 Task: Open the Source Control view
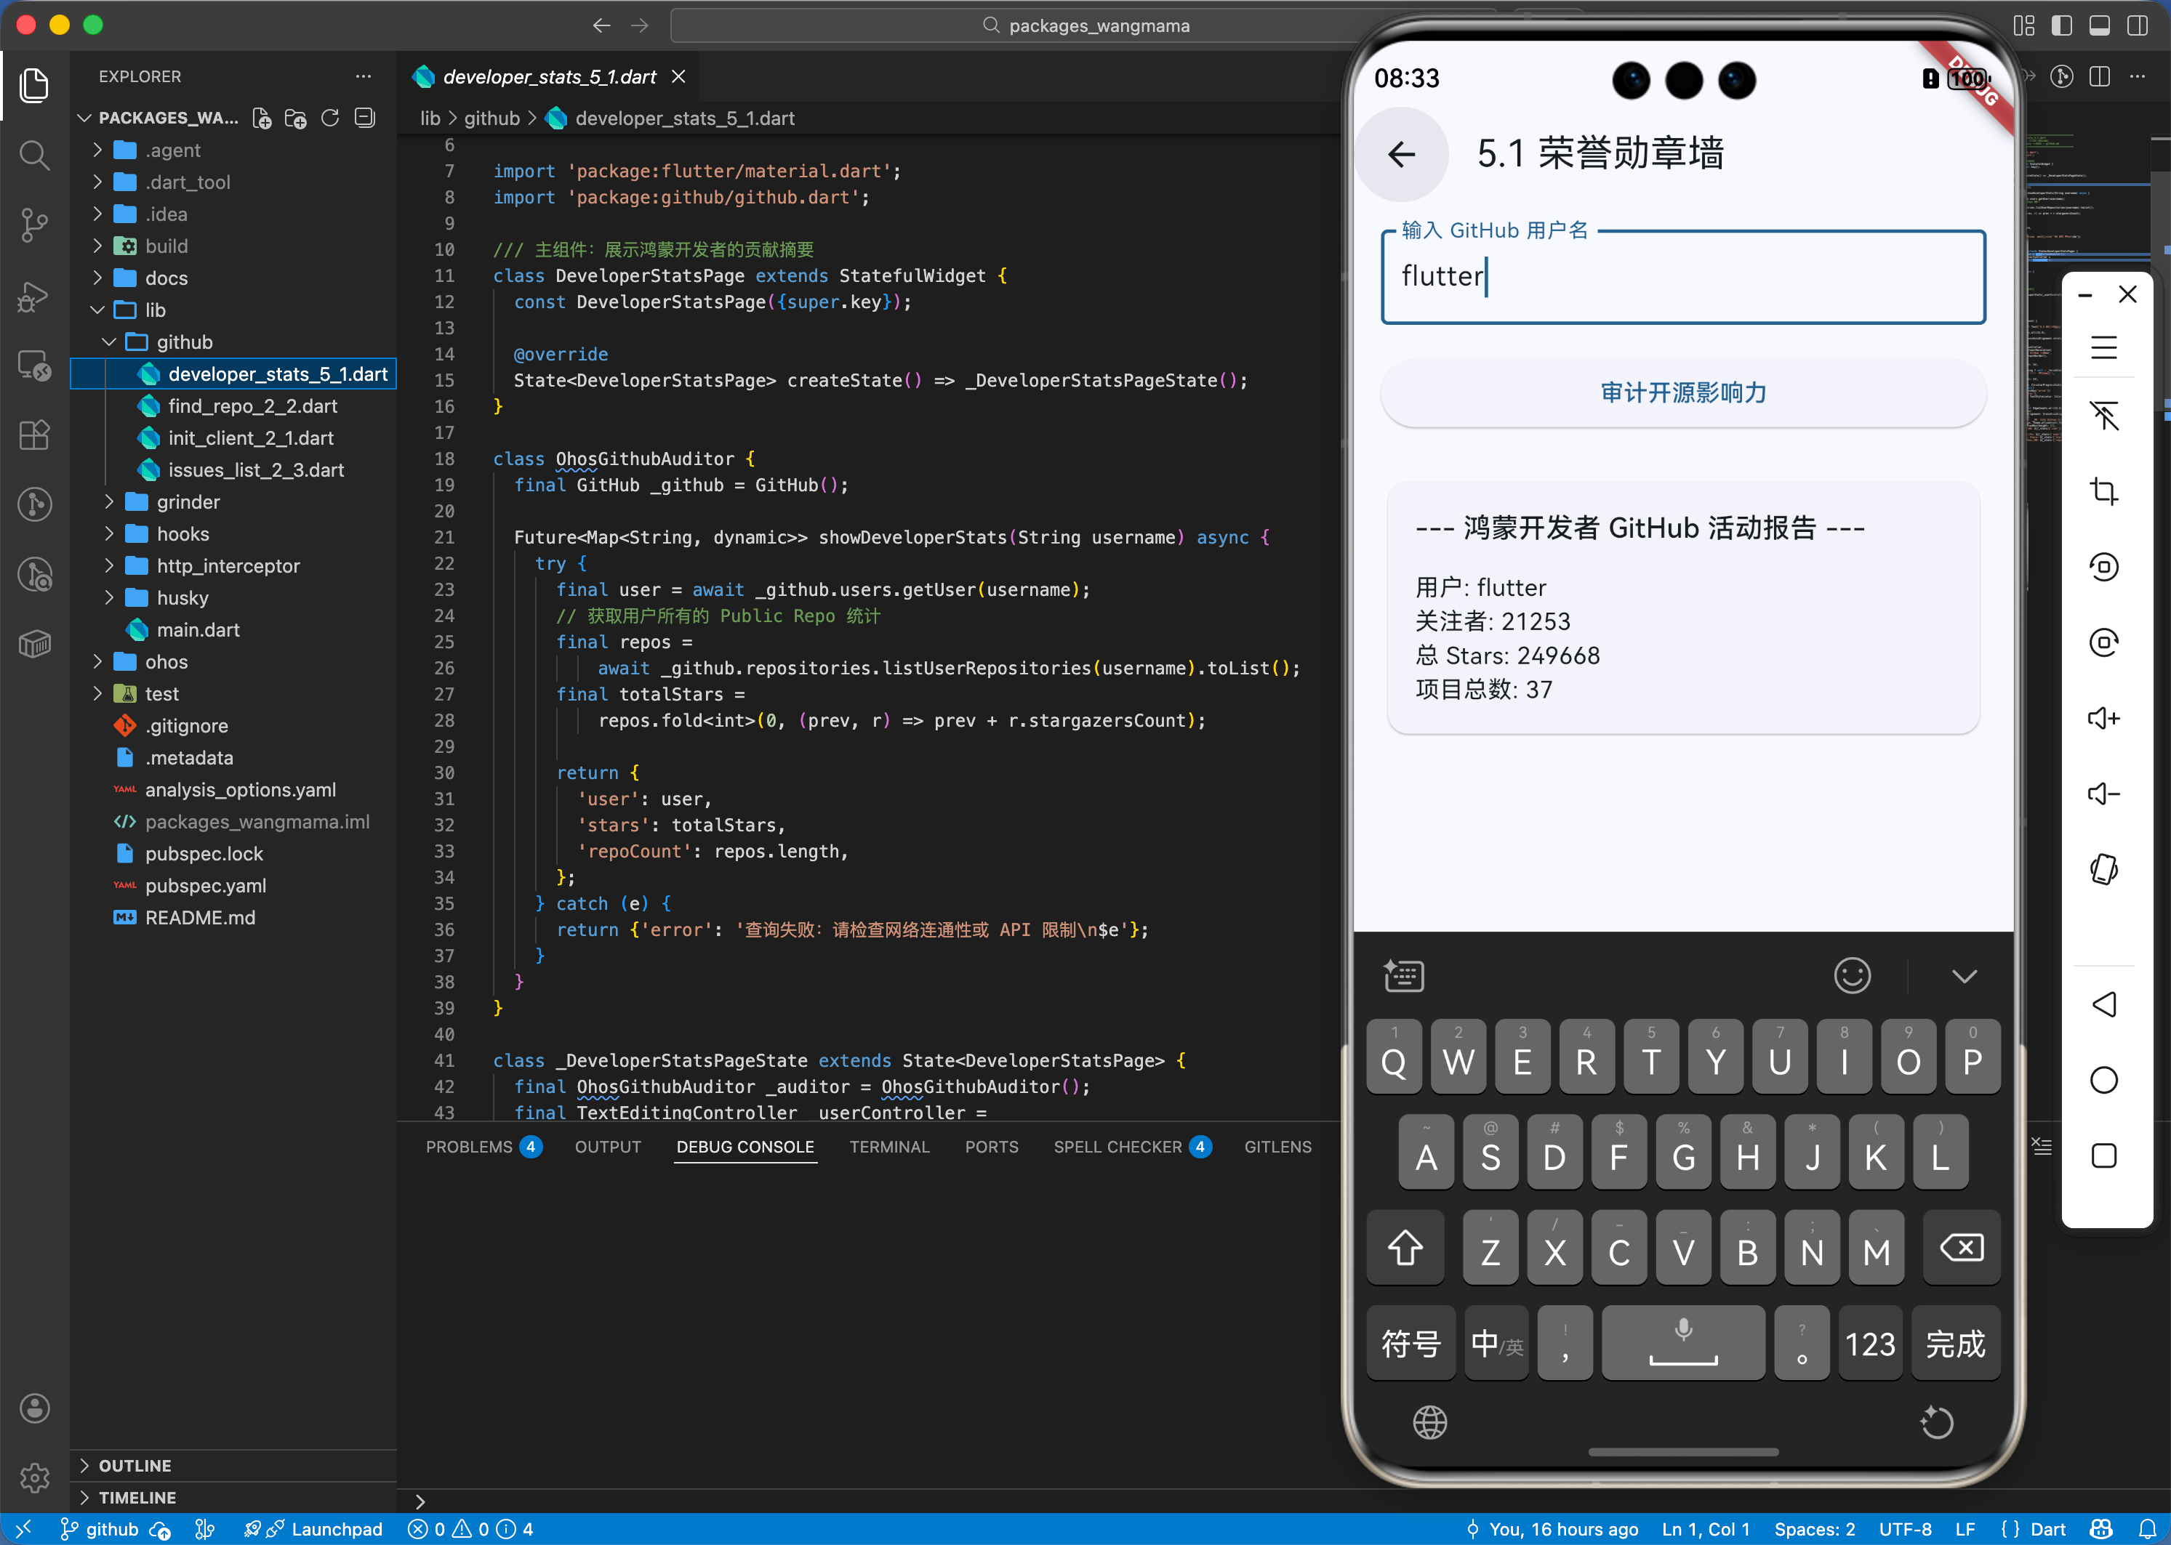tap(34, 225)
